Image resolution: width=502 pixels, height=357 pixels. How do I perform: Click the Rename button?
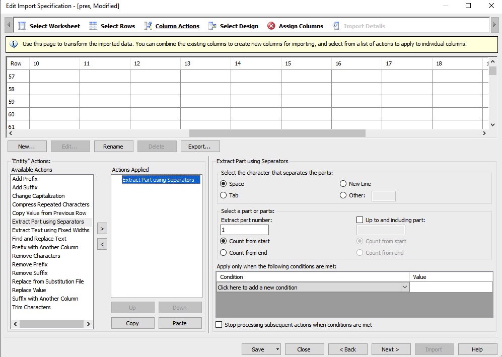pyautogui.click(x=113, y=146)
